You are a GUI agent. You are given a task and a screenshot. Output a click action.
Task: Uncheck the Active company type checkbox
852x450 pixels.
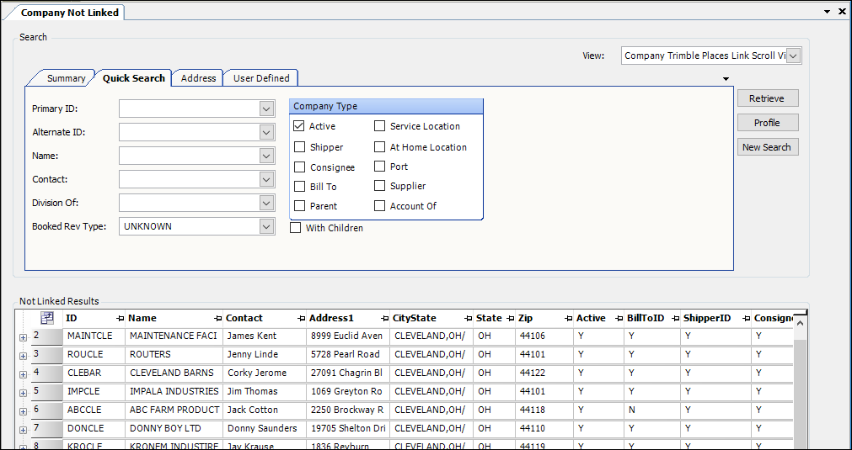point(299,126)
